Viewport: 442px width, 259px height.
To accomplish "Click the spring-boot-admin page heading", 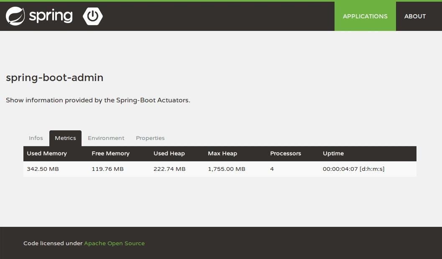I will pyautogui.click(x=55, y=78).
